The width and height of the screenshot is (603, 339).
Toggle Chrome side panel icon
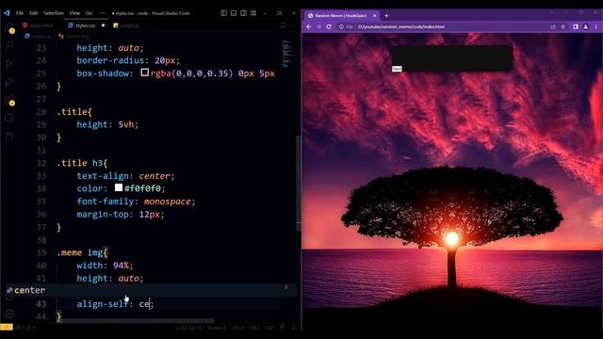click(x=576, y=27)
